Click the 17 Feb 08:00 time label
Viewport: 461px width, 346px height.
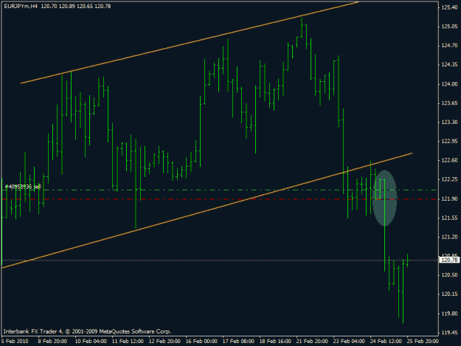238,341
